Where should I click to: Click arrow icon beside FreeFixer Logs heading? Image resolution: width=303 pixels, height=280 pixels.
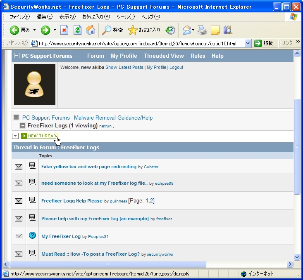[x=22, y=126]
